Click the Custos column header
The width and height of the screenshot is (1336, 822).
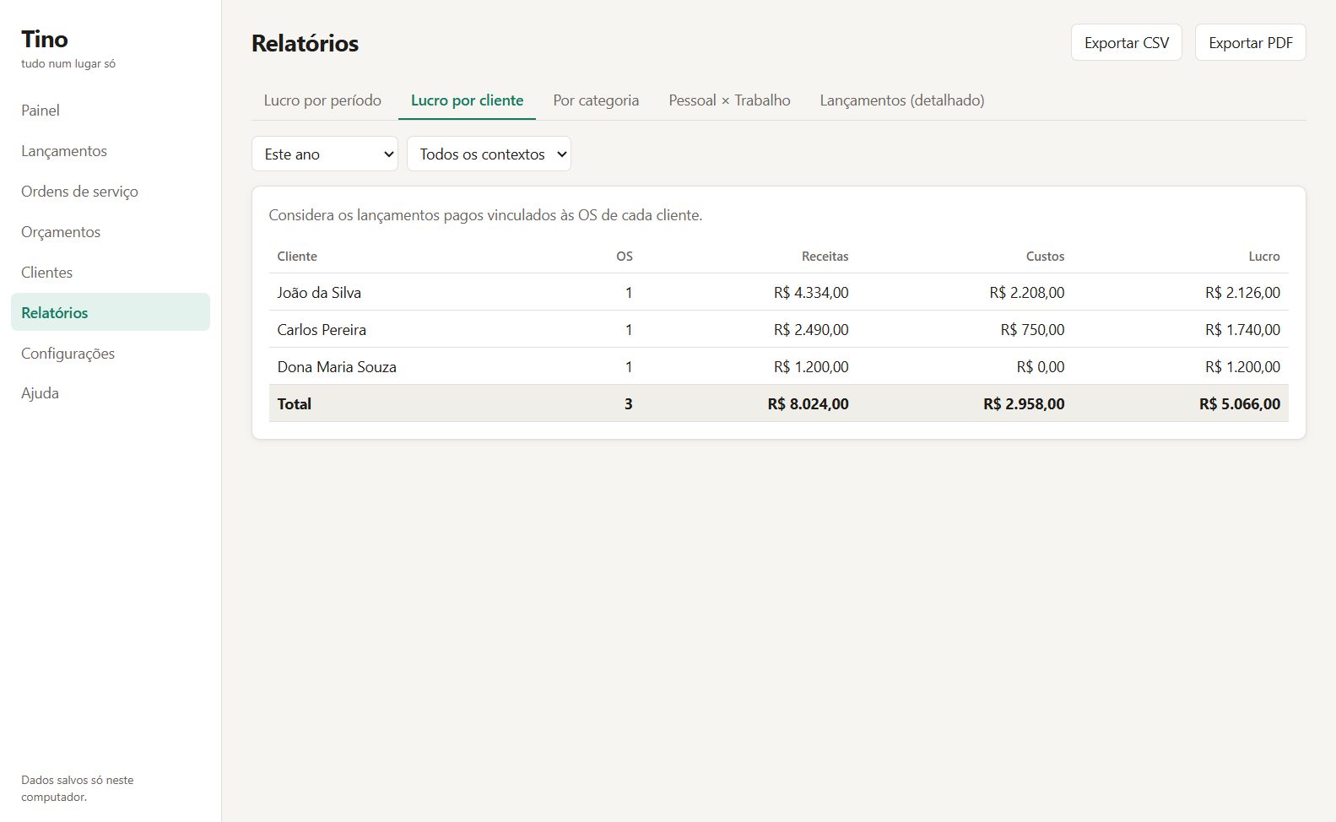[x=1045, y=257]
